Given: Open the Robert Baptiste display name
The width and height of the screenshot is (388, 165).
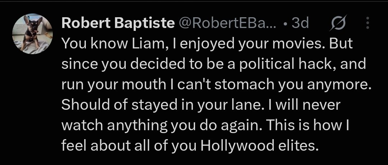Looking at the screenshot, I should (118, 23).
